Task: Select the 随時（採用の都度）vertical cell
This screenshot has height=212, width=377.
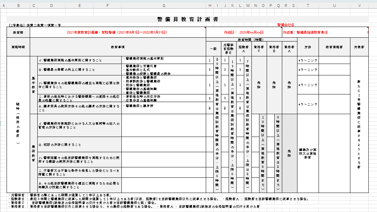Action: [18, 124]
